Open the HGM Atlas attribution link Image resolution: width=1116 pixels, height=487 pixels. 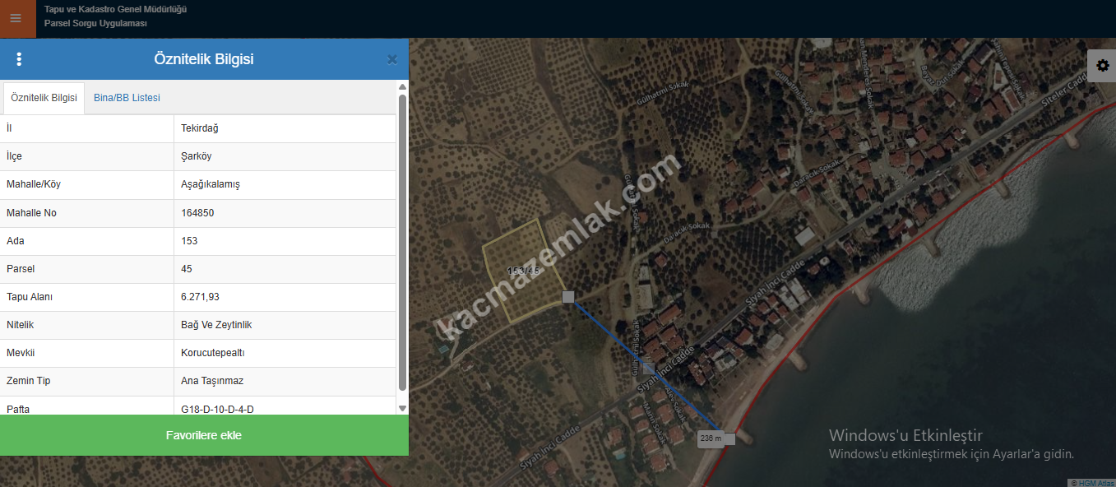tap(1092, 483)
